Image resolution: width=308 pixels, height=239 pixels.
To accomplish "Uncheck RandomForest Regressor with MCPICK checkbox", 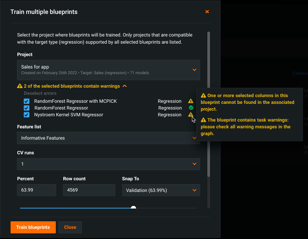I will click(x=27, y=101).
